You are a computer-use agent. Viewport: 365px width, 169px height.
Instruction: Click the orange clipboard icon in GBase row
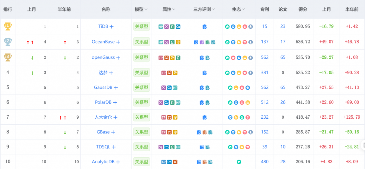tap(204, 132)
